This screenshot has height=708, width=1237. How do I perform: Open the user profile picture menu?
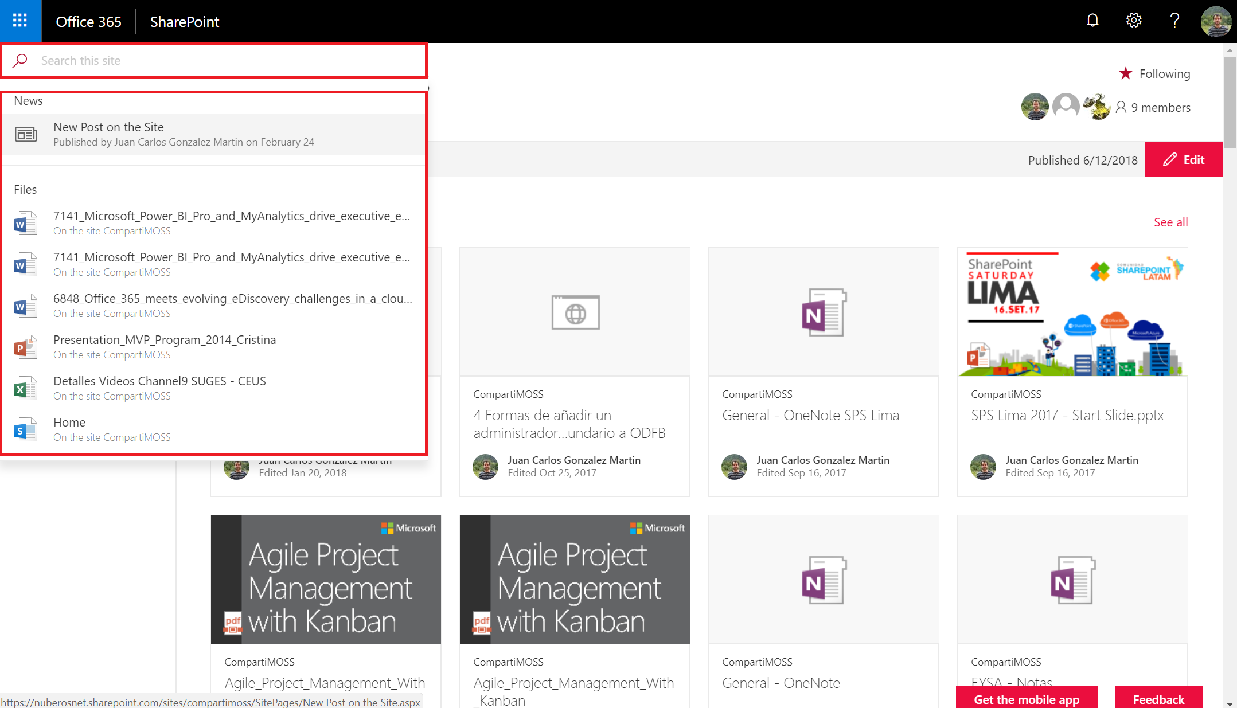[1216, 21]
